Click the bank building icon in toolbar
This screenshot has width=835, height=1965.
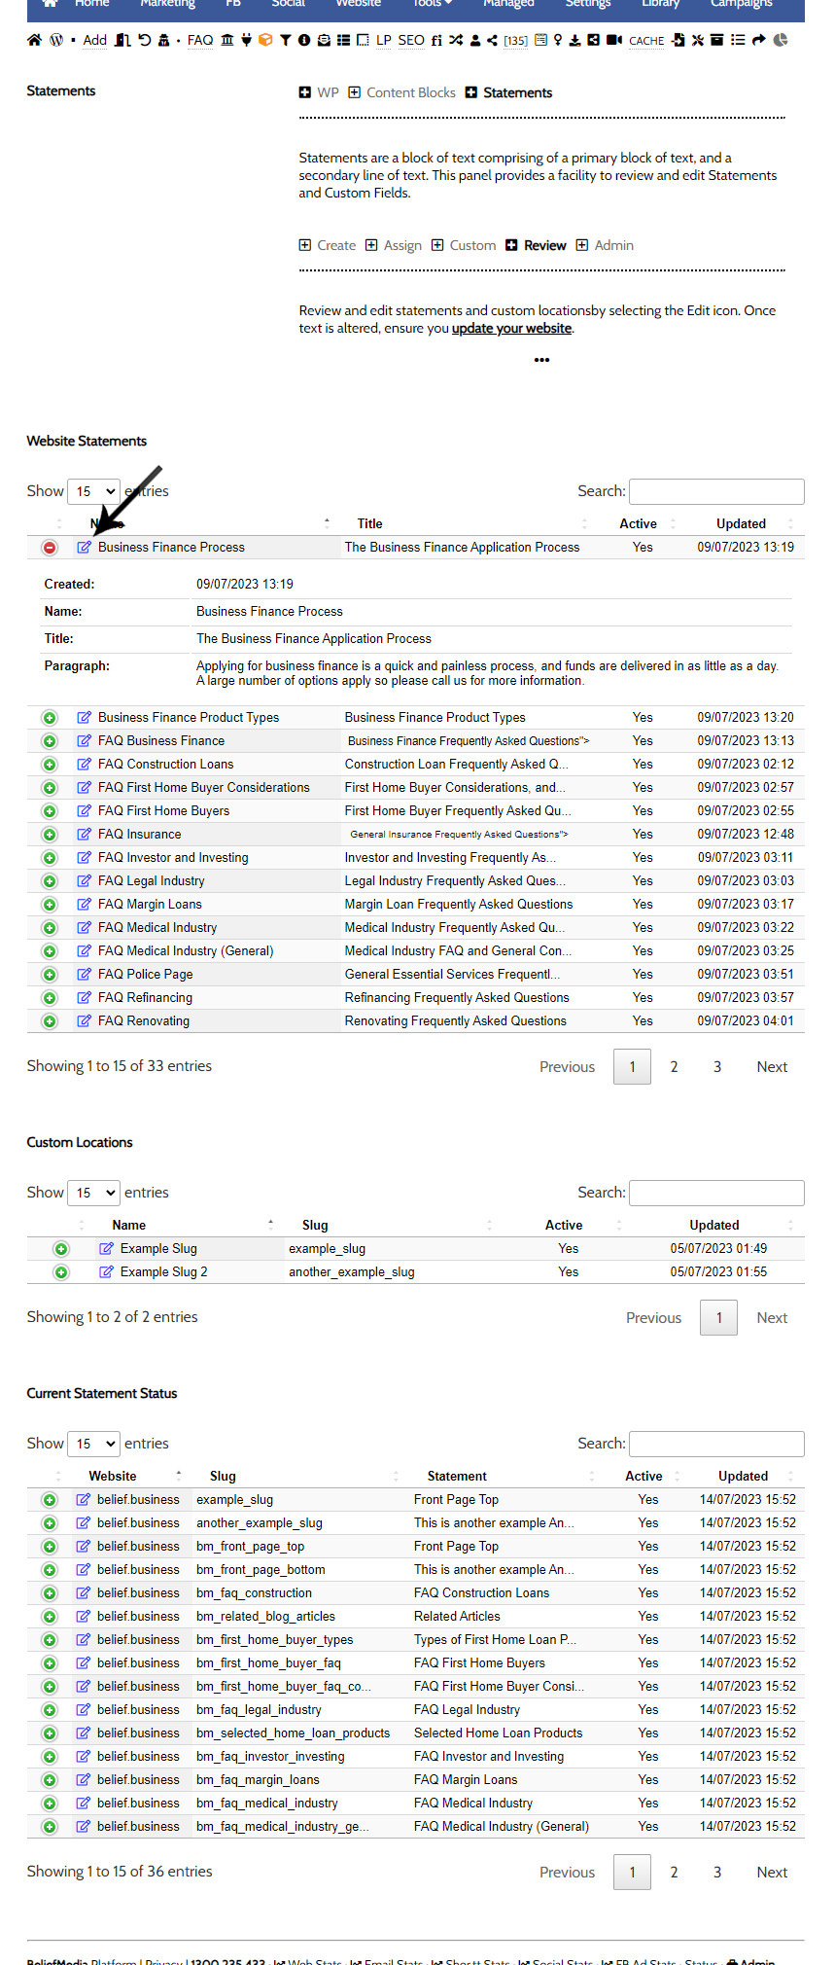click(x=227, y=40)
